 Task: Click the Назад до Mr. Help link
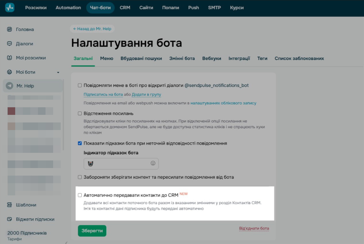(x=92, y=29)
